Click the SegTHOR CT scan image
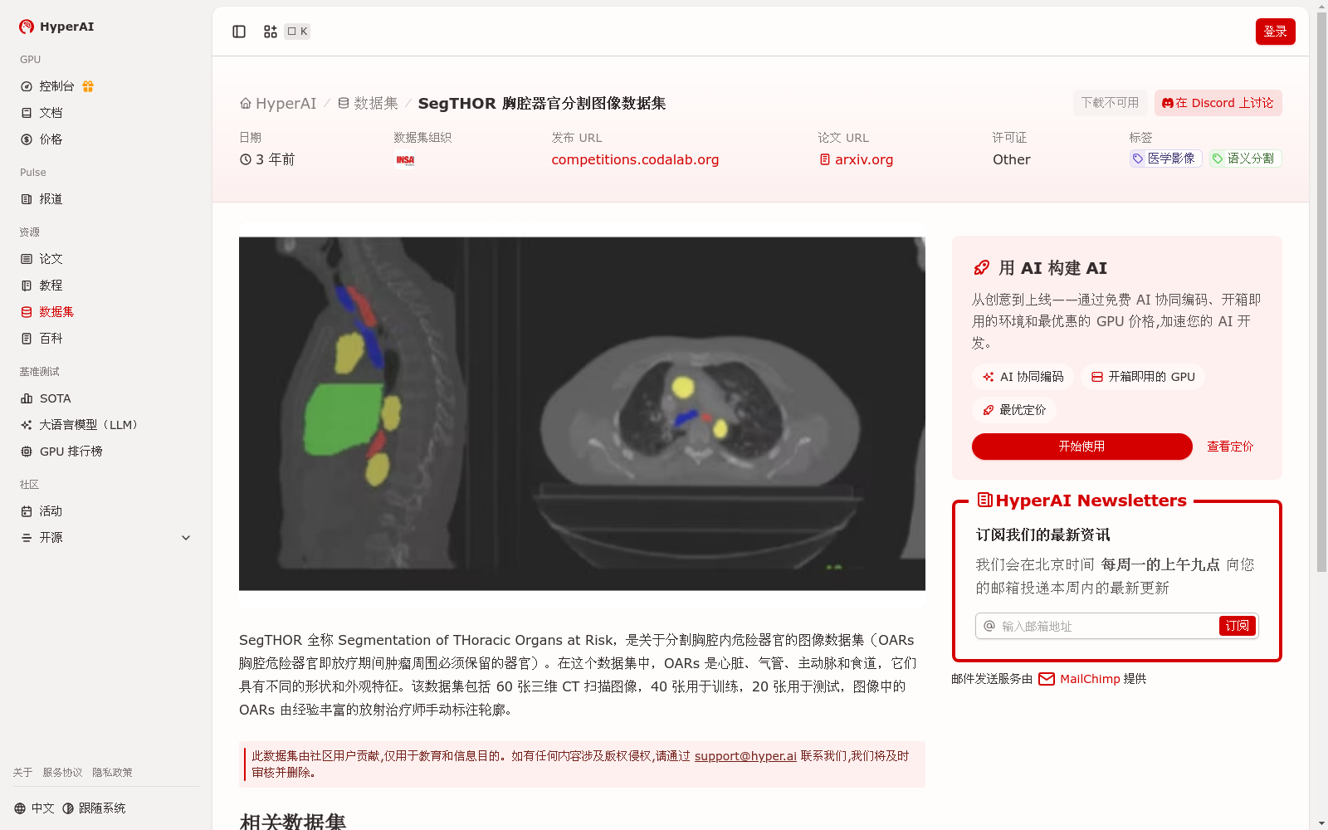The image size is (1328, 830). [x=582, y=413]
